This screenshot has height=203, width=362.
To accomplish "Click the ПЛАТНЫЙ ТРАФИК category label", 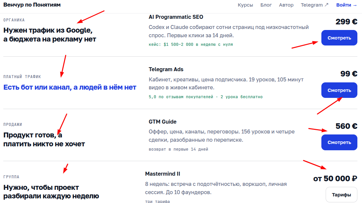I will point(22,76).
